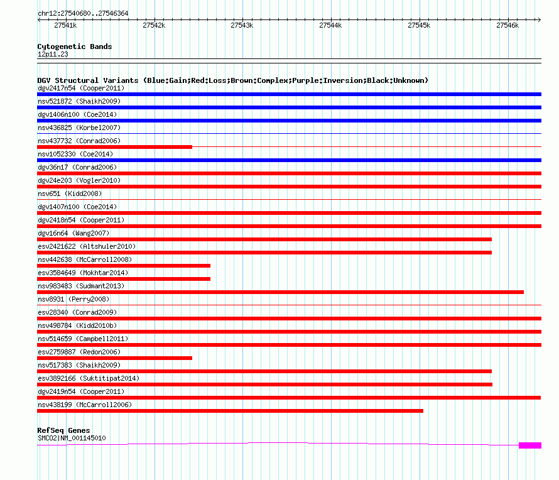Click nsv498784 (Kidd2010b) label
The image size is (559, 480).
point(77,325)
